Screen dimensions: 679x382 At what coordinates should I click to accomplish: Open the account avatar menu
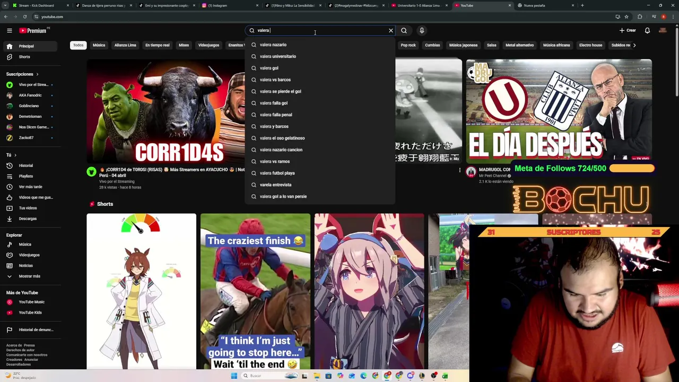(x=663, y=31)
